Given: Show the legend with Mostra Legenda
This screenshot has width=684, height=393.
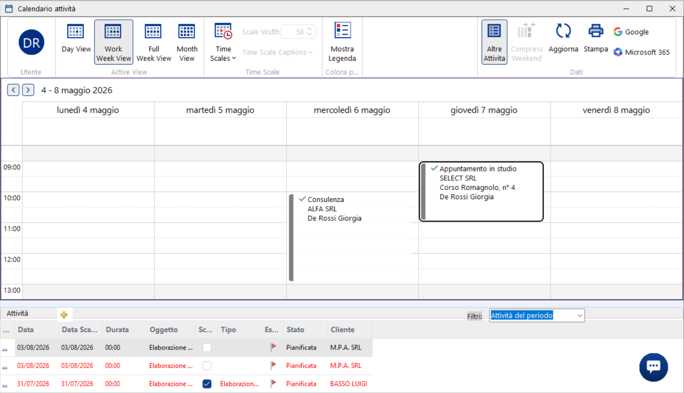Looking at the screenshot, I should tap(342, 42).
